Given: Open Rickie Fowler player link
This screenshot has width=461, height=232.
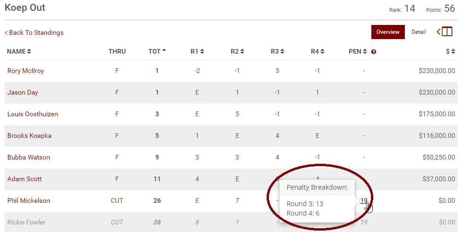Looking at the screenshot, I should [x=26, y=222].
